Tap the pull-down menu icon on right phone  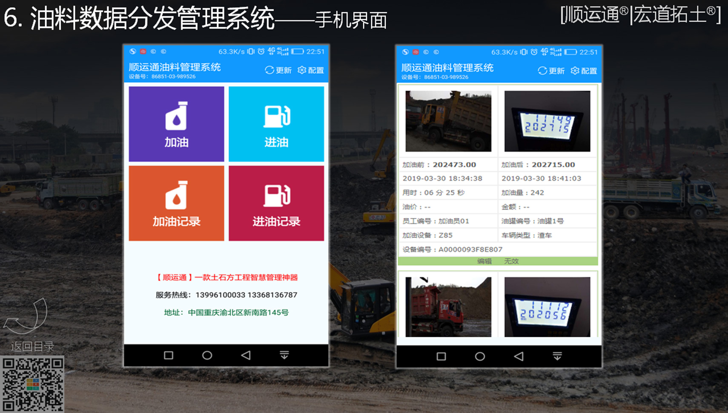[x=557, y=356]
